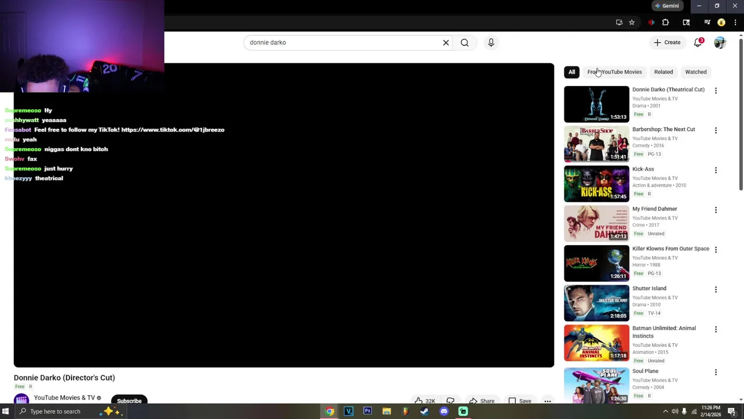Open Photoshop from the taskbar

click(367, 411)
